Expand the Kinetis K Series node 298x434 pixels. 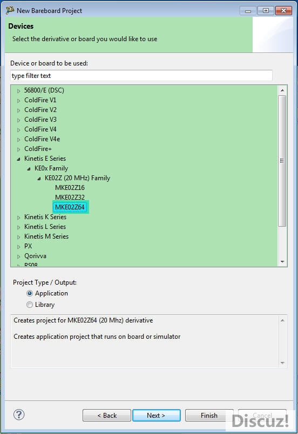pyautogui.click(x=19, y=218)
